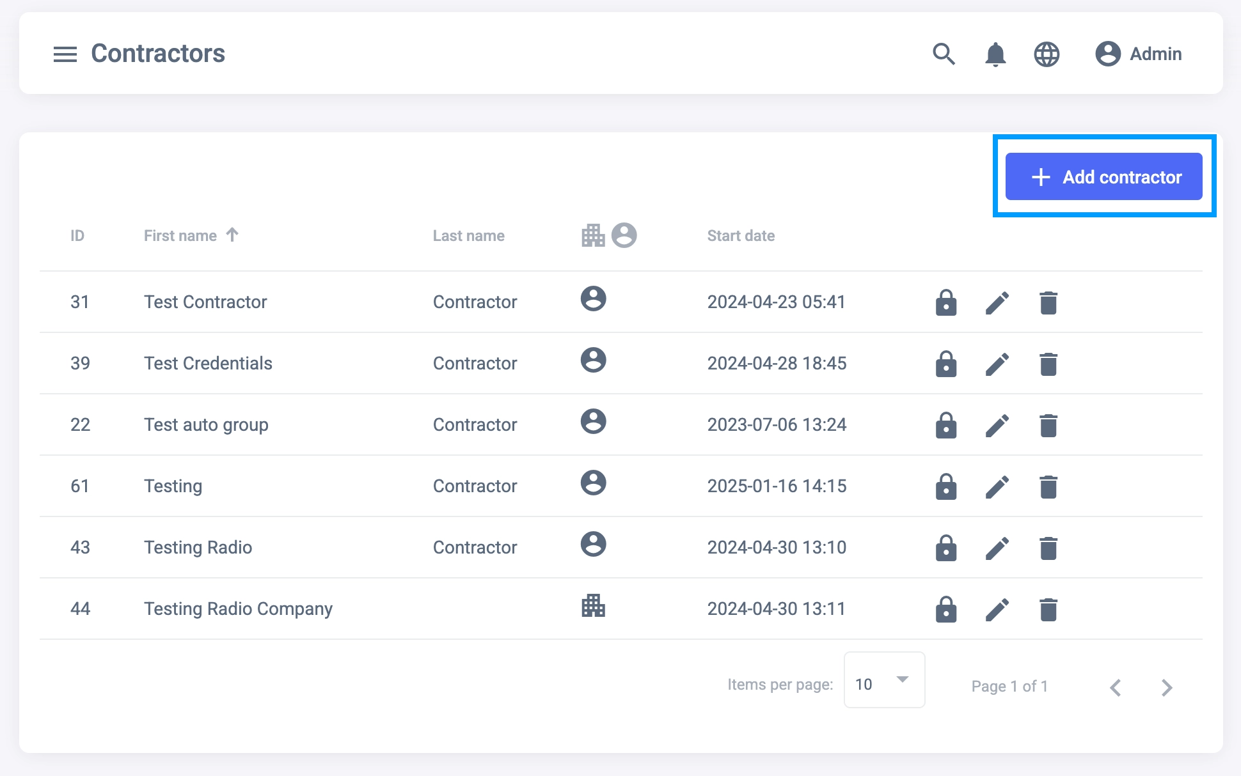Go to next page chevron
1241x776 pixels.
(x=1166, y=687)
